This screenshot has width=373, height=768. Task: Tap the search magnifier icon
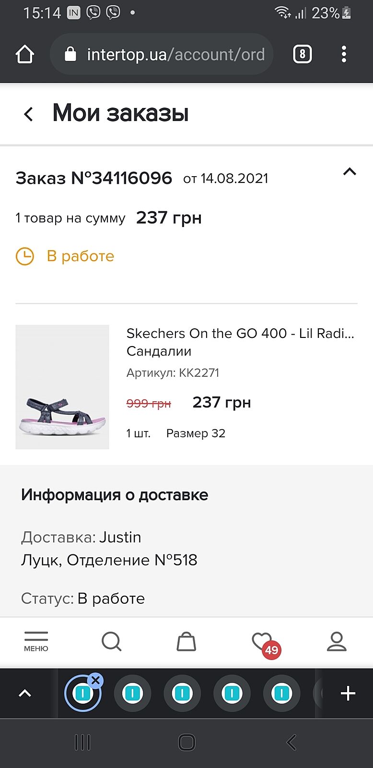111,641
